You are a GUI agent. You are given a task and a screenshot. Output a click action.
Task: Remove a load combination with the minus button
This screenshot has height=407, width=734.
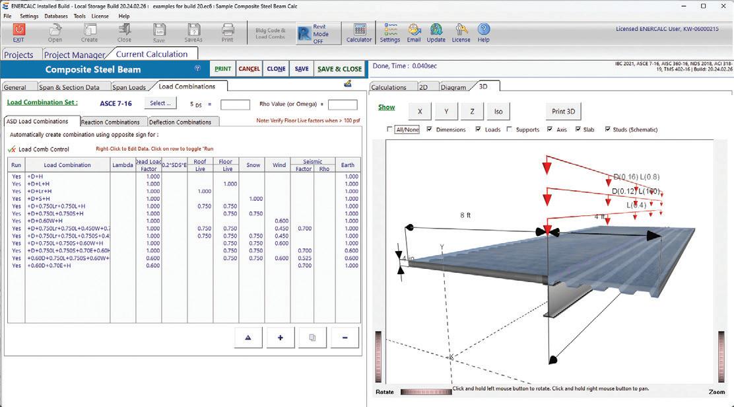tap(345, 337)
